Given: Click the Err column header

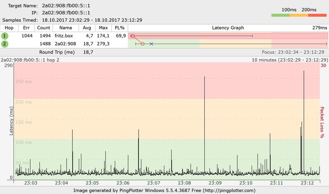Looking at the screenshot, I should click(x=27, y=28).
